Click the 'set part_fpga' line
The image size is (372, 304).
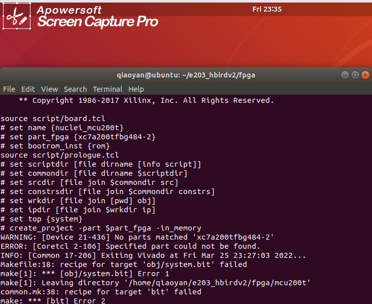[78, 137]
